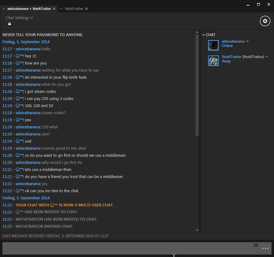Image resolution: width=274 pixels, height=257 pixels.
Task: Open the gear settings icon
Action: coord(265,21)
